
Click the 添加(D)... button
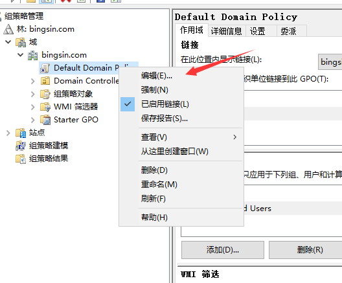[223, 250]
